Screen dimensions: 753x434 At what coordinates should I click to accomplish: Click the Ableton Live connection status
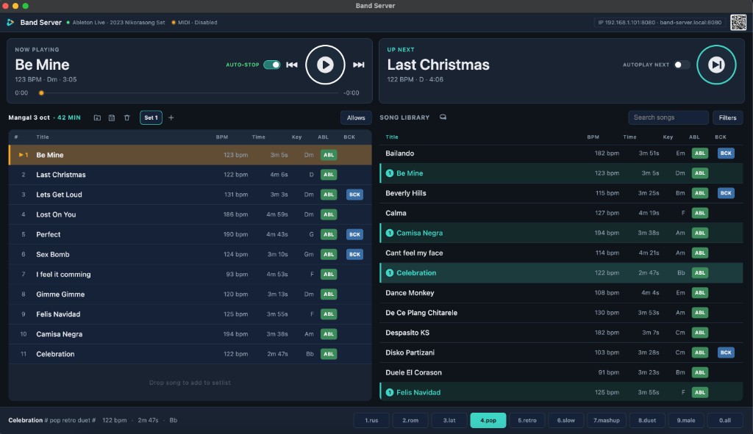[115, 23]
